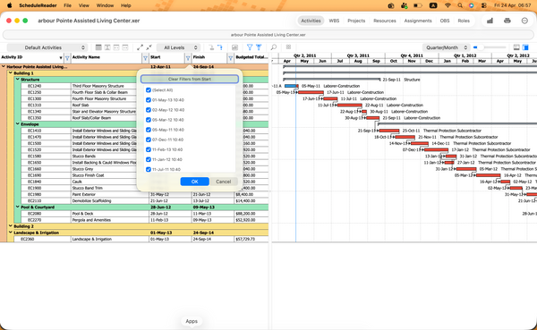This screenshot has width=537, height=330.
Task: Click the blue Gantt panel layout icon
Action: click(x=525, y=47)
